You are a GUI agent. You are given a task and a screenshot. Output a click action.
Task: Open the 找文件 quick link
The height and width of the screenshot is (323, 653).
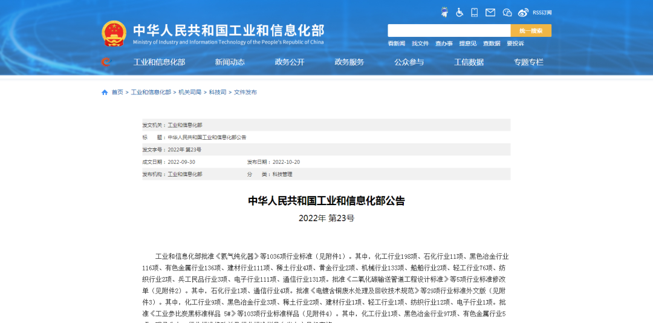click(x=420, y=44)
